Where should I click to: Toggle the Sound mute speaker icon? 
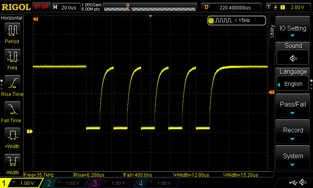(293, 58)
